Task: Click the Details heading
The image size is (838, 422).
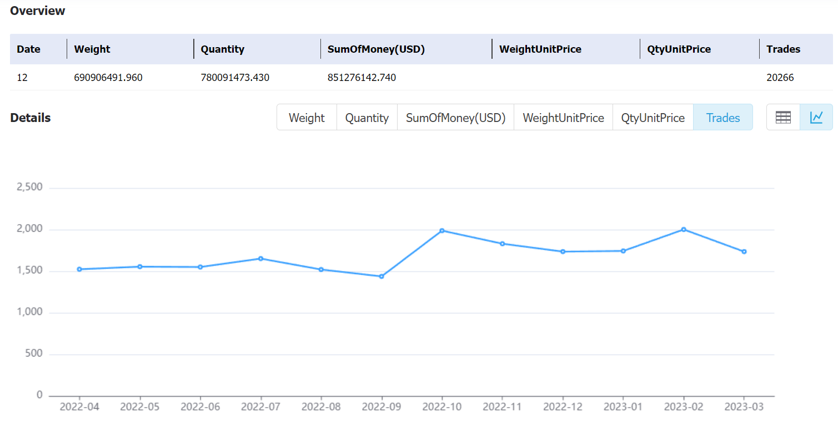Action: click(31, 118)
